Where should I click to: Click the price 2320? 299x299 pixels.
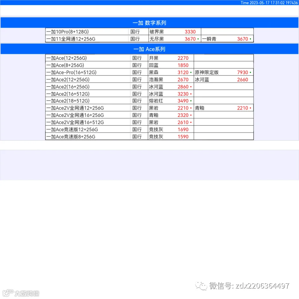tap(183, 115)
